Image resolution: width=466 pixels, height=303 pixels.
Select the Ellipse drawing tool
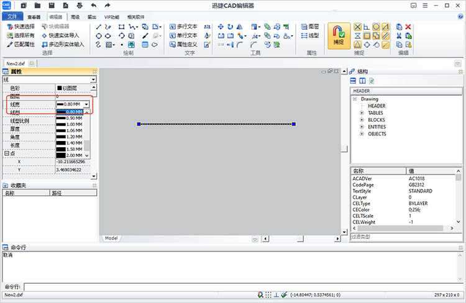pyautogui.click(x=108, y=36)
